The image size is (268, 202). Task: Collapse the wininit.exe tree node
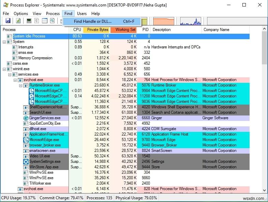click(4, 69)
